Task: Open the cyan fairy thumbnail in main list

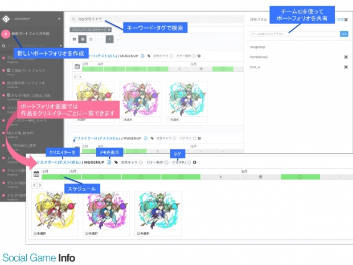Action: [187, 99]
